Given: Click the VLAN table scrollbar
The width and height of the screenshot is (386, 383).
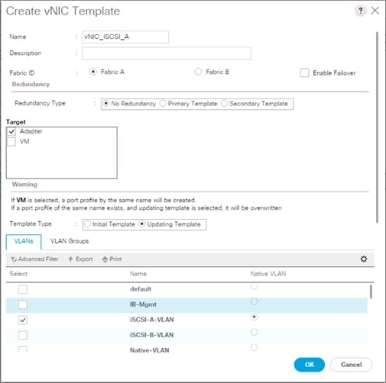Looking at the screenshot, I should point(371,292).
